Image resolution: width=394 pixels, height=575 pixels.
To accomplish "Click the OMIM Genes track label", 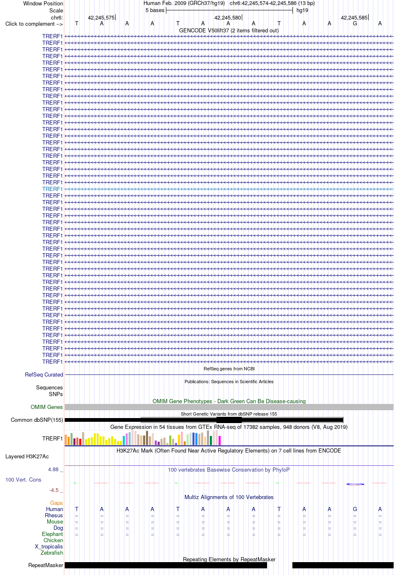I will [x=47, y=407].
